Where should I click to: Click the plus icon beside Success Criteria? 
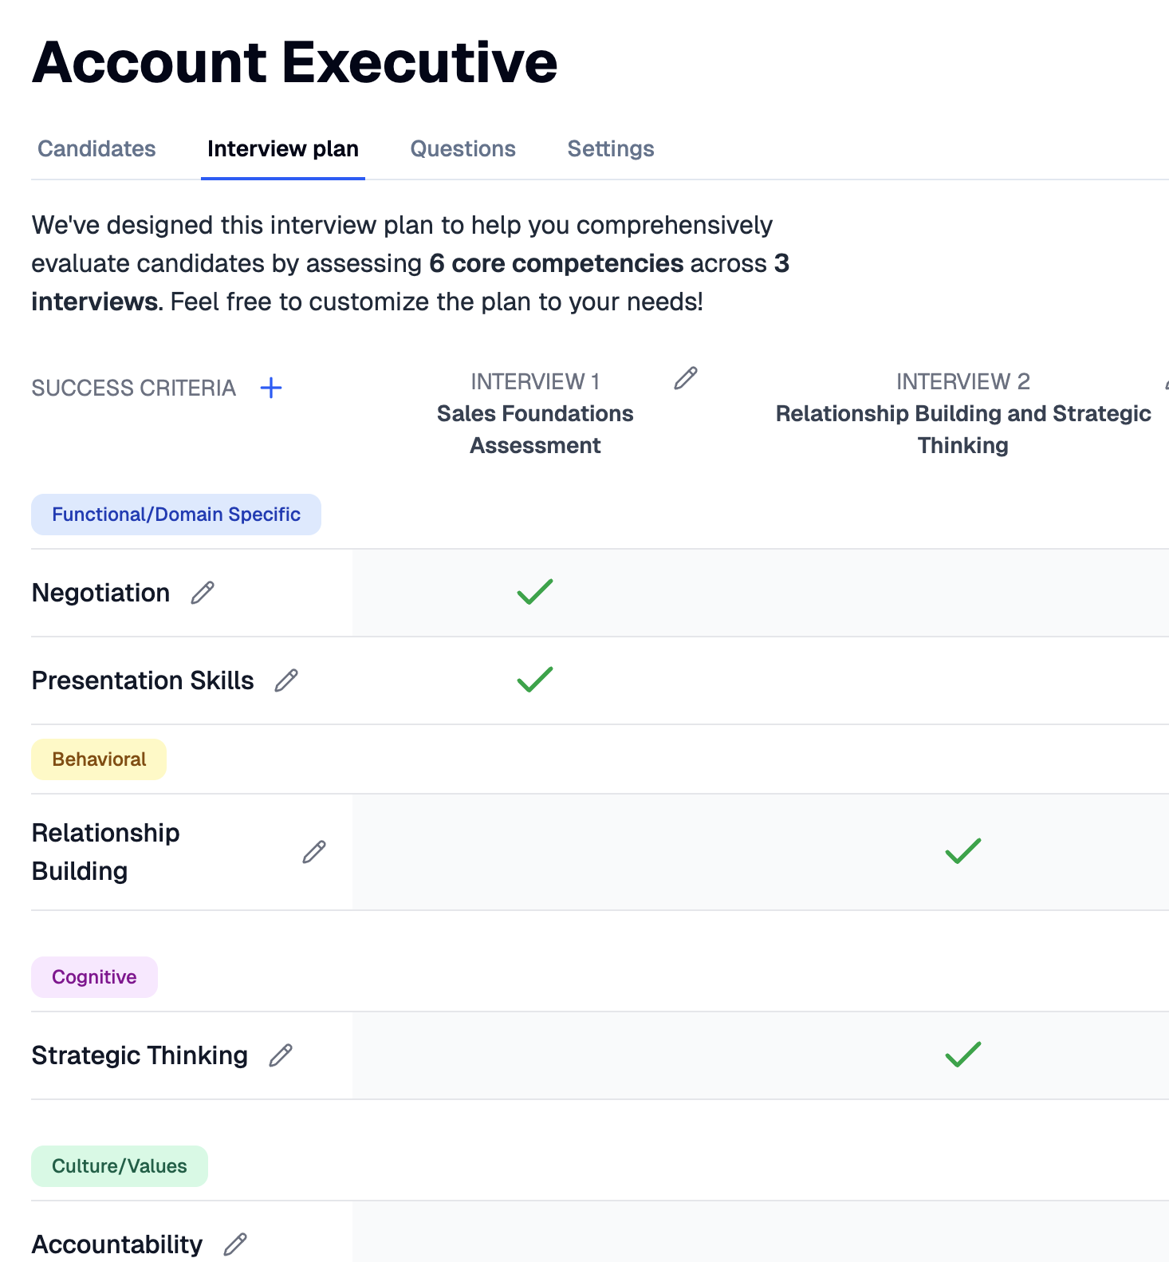tap(271, 388)
